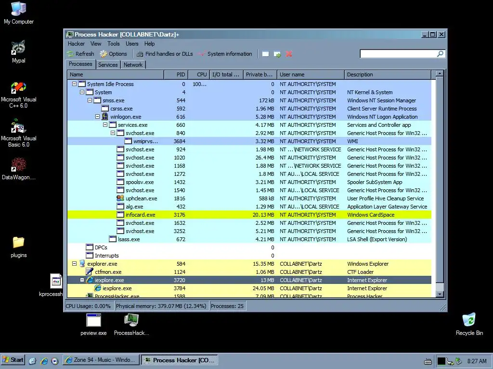493x369 pixels.
Task: Select the Mypal desktop icon
Action: click(19, 52)
